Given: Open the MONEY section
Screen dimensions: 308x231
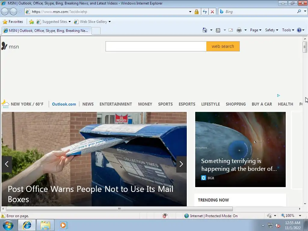Looking at the screenshot, I should click(x=145, y=104).
